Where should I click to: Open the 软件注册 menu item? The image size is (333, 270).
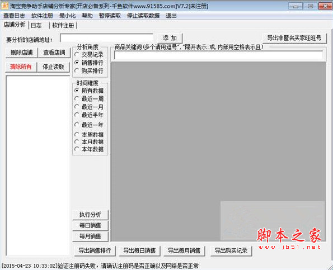pyautogui.click(x=42, y=16)
